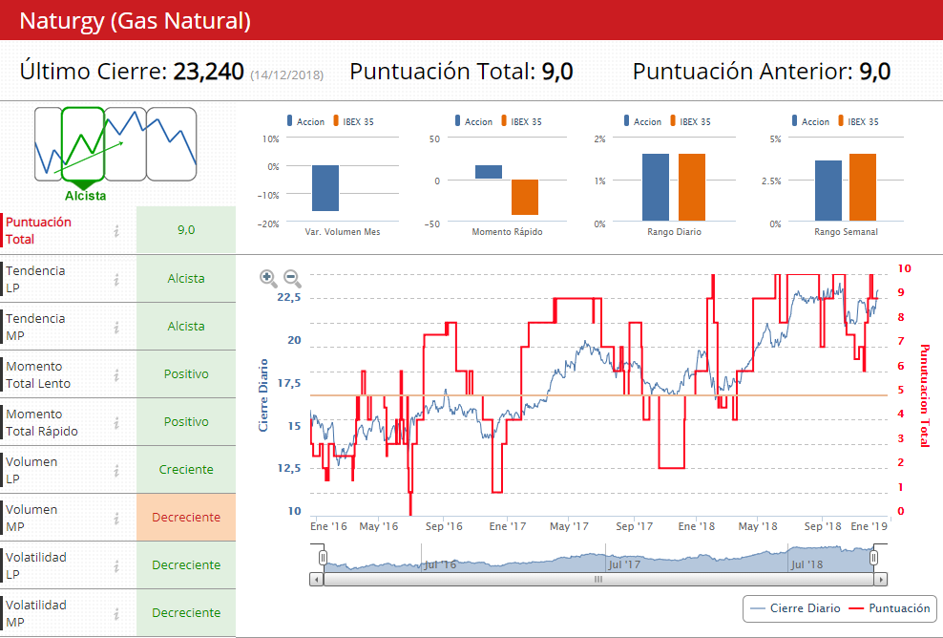This screenshot has height=638, width=943.
Task: Click right handle of chart range navigator
Action: (874, 558)
